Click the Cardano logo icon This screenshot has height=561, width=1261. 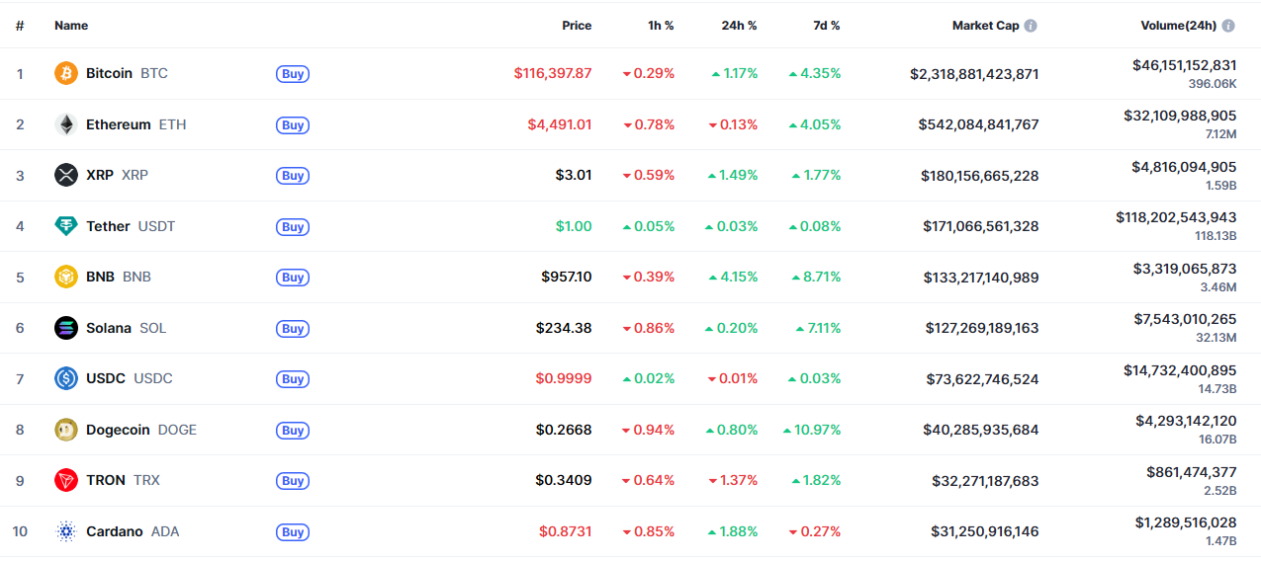66,531
